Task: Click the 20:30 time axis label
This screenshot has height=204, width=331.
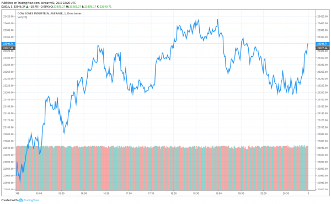Action: (x=286, y=193)
